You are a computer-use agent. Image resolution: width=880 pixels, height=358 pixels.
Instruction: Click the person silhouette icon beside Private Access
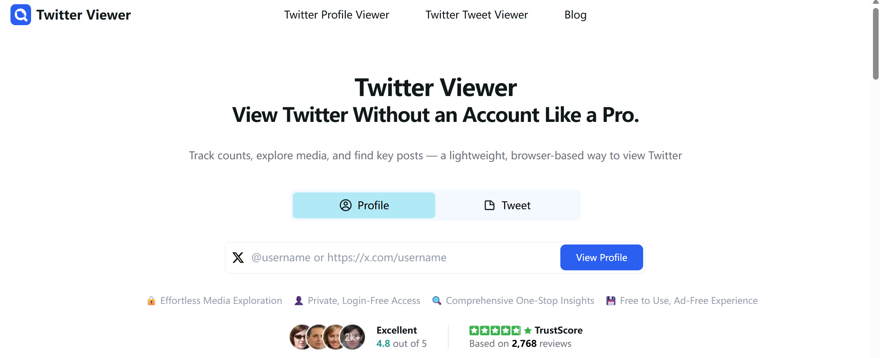[x=299, y=301]
